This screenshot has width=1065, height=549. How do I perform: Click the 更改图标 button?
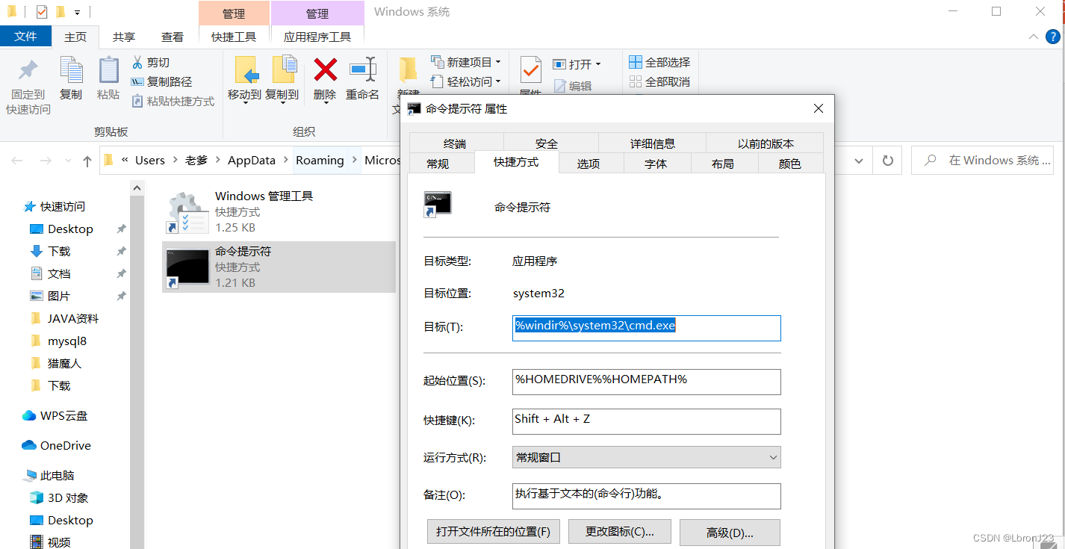[x=619, y=531]
